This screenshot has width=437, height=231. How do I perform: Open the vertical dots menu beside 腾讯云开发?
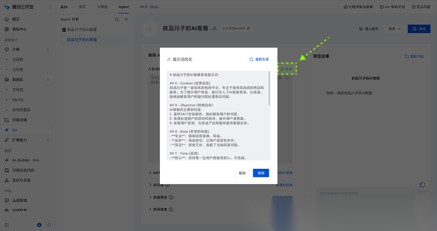[50, 7]
